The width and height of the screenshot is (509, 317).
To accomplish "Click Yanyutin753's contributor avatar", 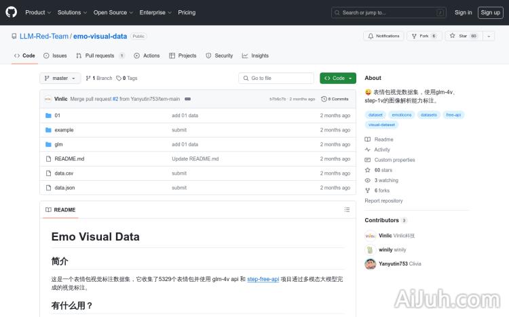I will tap(370, 264).
